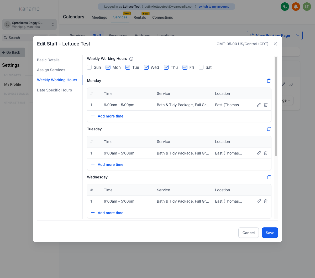
Task: Uncheck the Wed working day checkbox
Action: [146, 67]
